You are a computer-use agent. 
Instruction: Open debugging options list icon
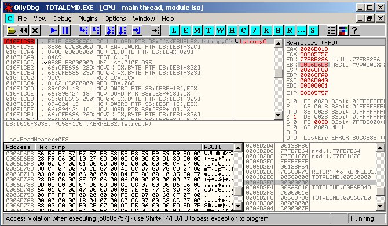[332, 31]
